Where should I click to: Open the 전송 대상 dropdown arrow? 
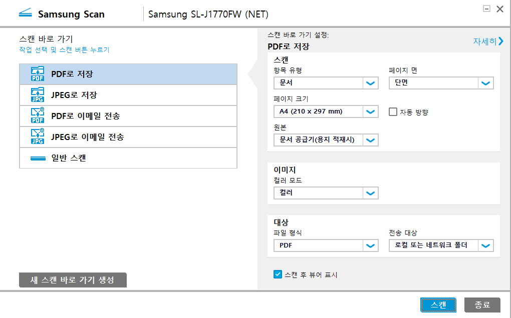tap(486, 246)
